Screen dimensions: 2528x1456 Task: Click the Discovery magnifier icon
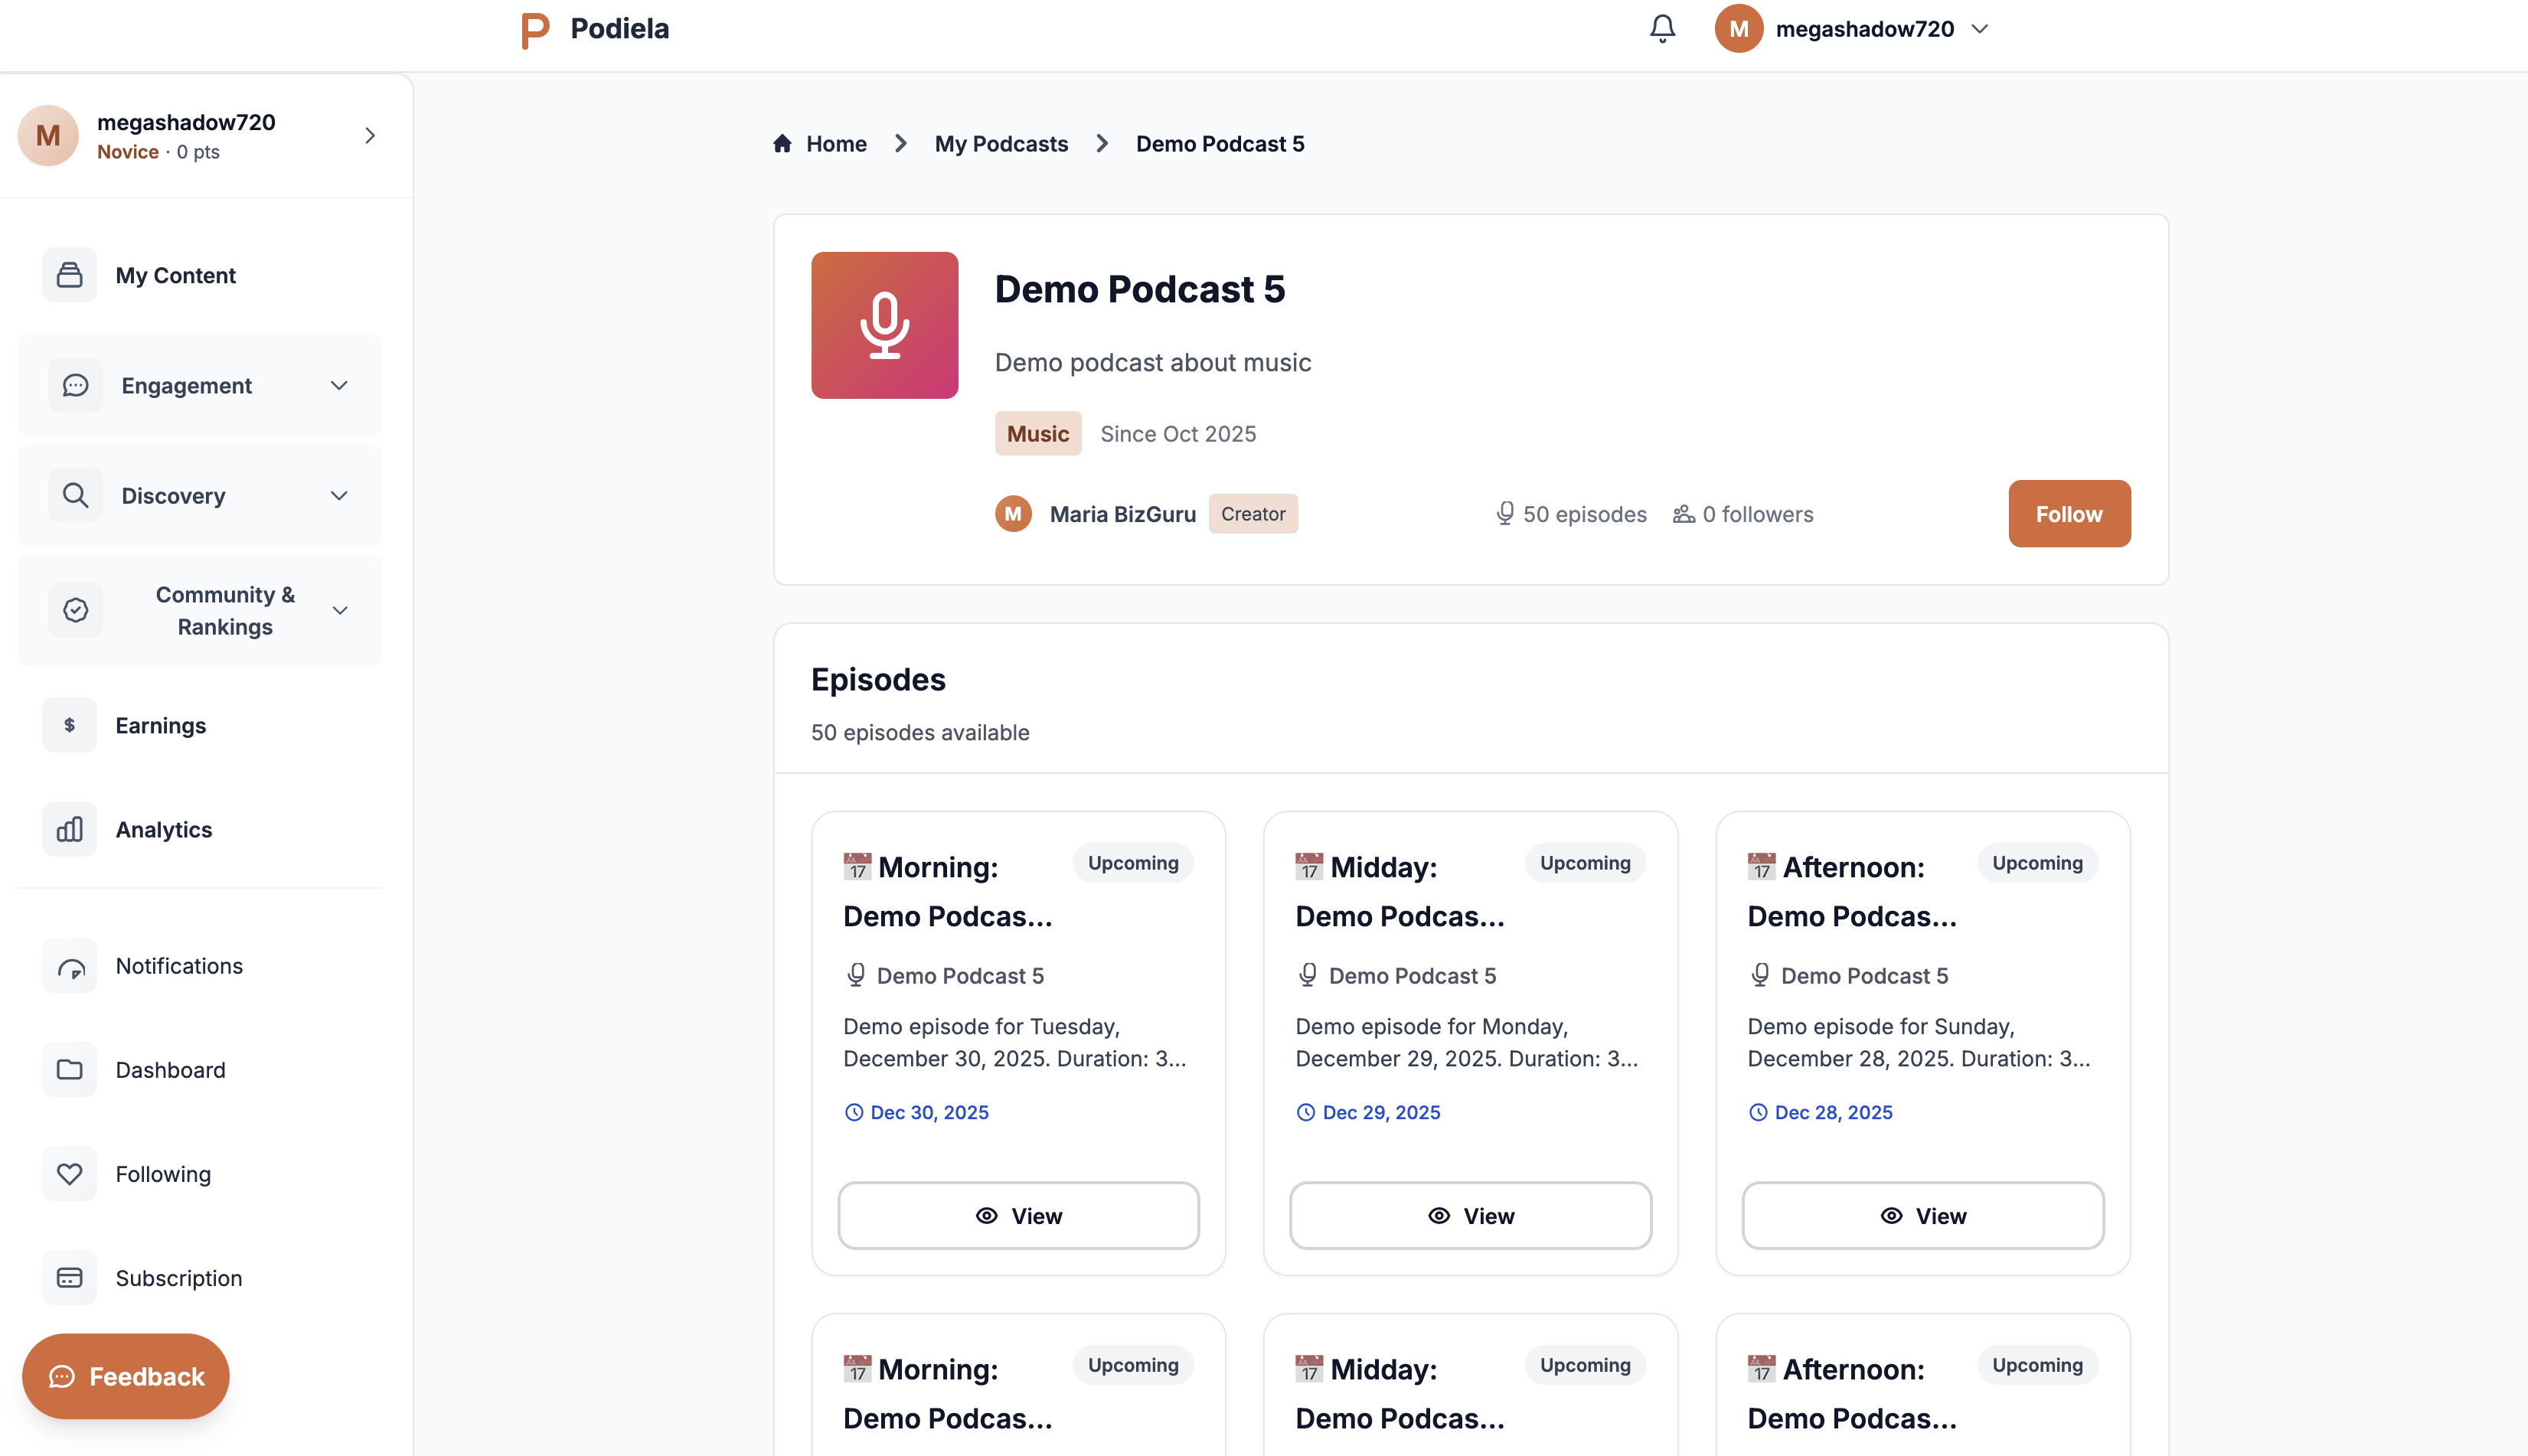click(76, 496)
